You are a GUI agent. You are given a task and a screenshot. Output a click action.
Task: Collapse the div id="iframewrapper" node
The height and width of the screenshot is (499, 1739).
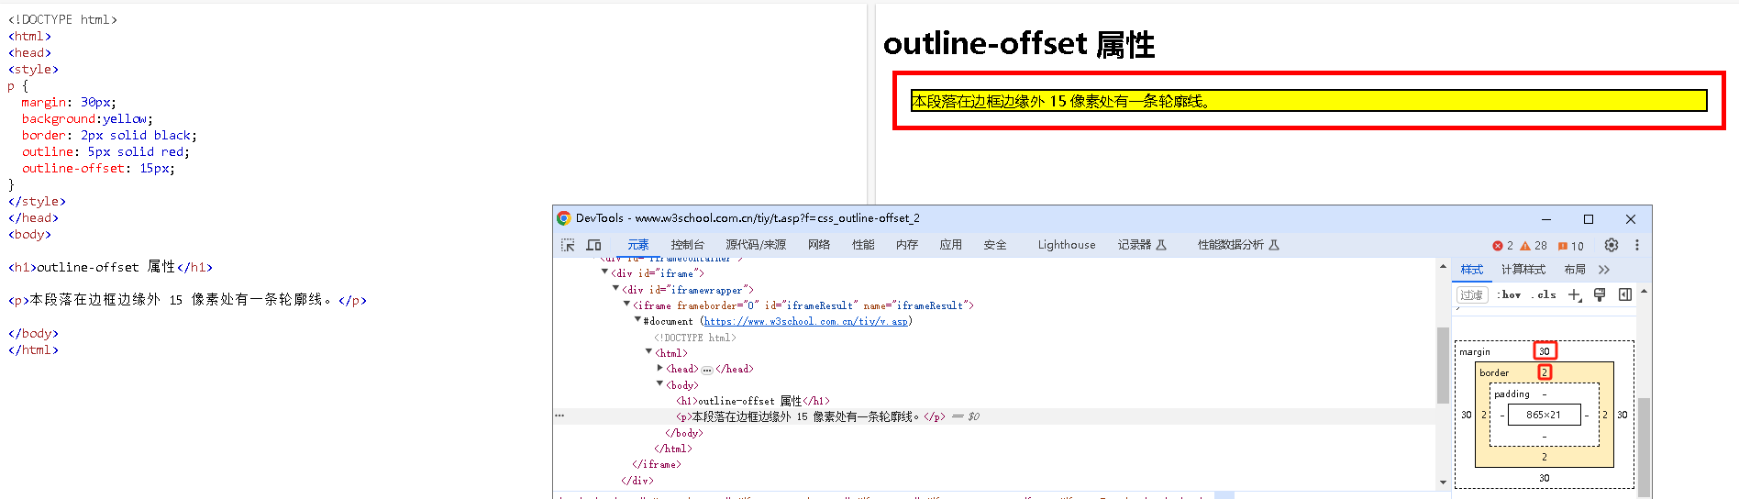tap(615, 288)
